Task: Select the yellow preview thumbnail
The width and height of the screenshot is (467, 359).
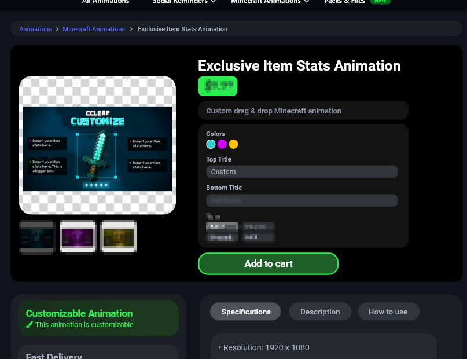Action: (x=119, y=237)
